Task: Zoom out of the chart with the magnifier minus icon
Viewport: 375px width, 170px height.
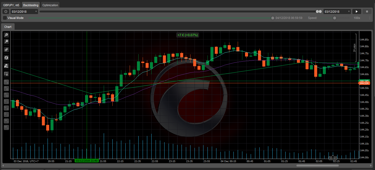Action: point(6,41)
